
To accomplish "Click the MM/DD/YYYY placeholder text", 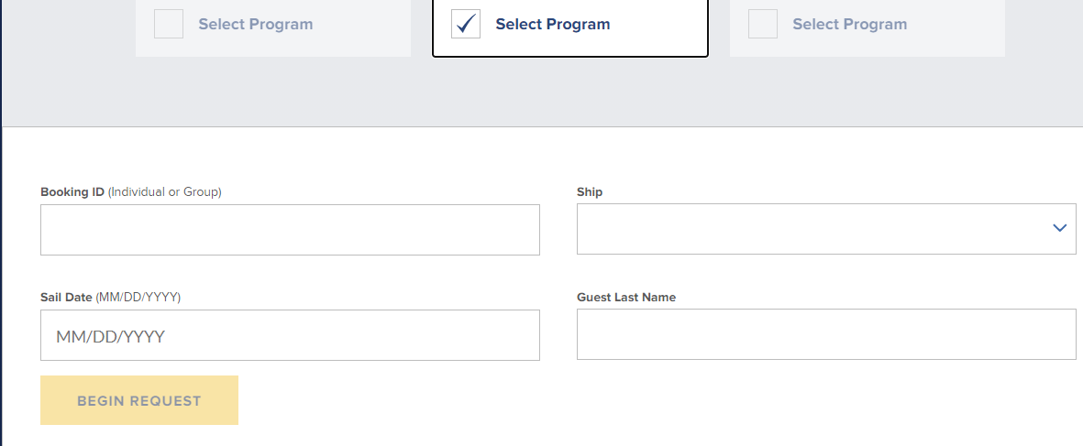I will (111, 337).
